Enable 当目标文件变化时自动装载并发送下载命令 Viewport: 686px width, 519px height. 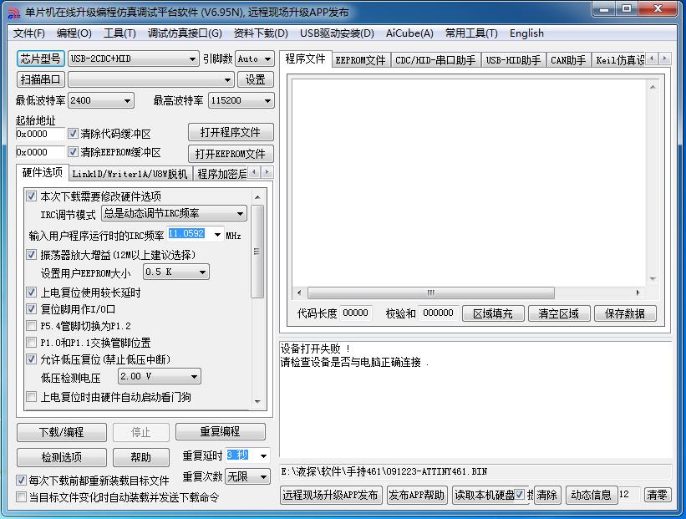point(21,497)
